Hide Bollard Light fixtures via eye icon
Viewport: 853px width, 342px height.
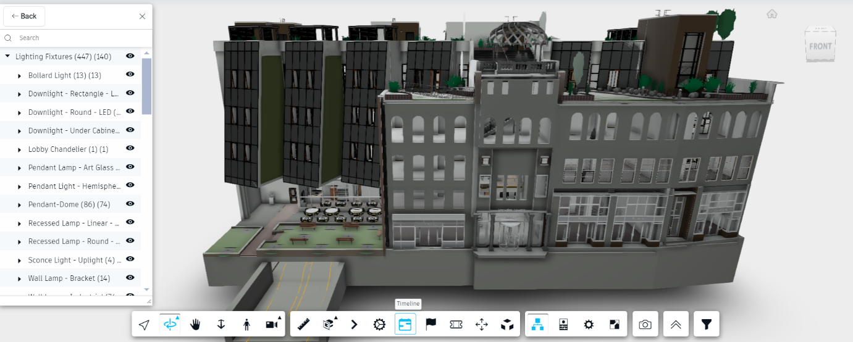(x=130, y=75)
